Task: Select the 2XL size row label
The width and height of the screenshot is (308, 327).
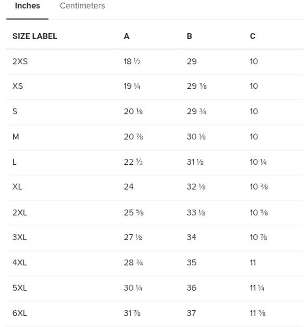Action: click(20, 212)
